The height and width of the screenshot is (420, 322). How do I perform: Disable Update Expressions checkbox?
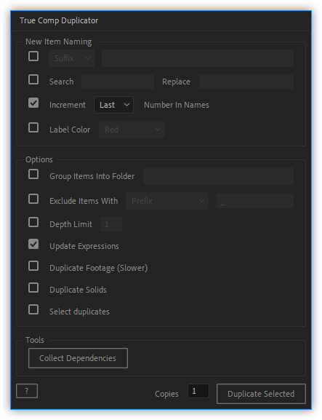[x=33, y=245]
